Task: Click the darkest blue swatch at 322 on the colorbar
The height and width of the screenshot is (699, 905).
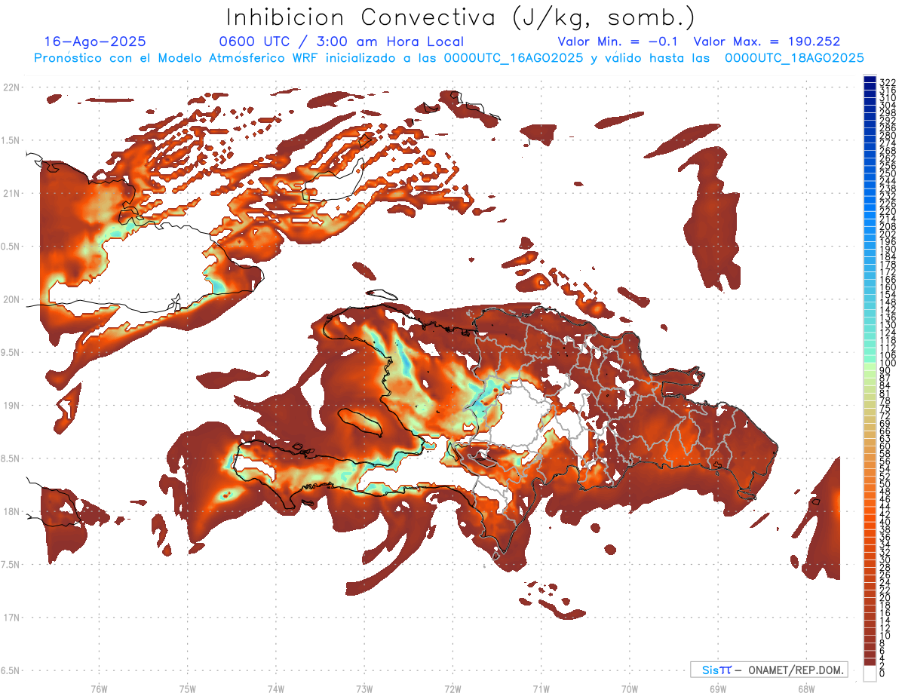Action: pos(870,79)
